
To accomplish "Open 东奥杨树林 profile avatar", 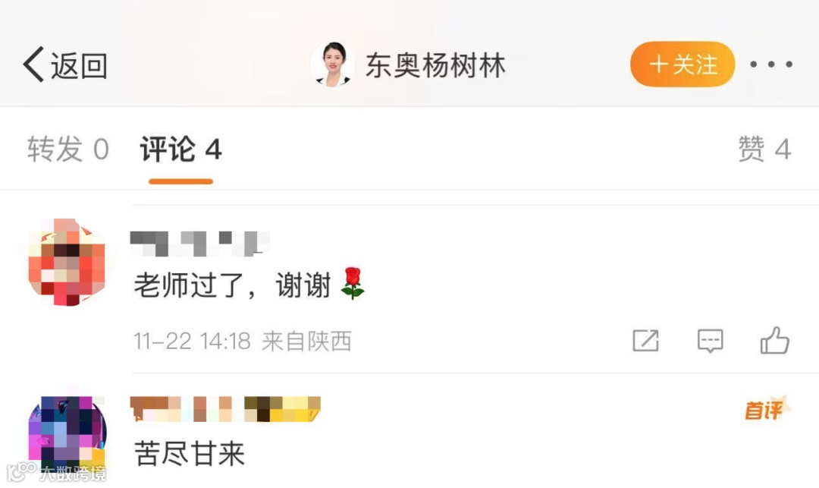I will point(333,65).
